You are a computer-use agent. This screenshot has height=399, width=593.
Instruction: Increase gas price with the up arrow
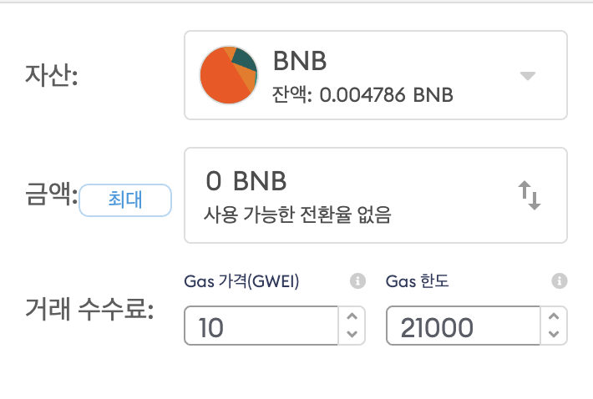coord(352,316)
